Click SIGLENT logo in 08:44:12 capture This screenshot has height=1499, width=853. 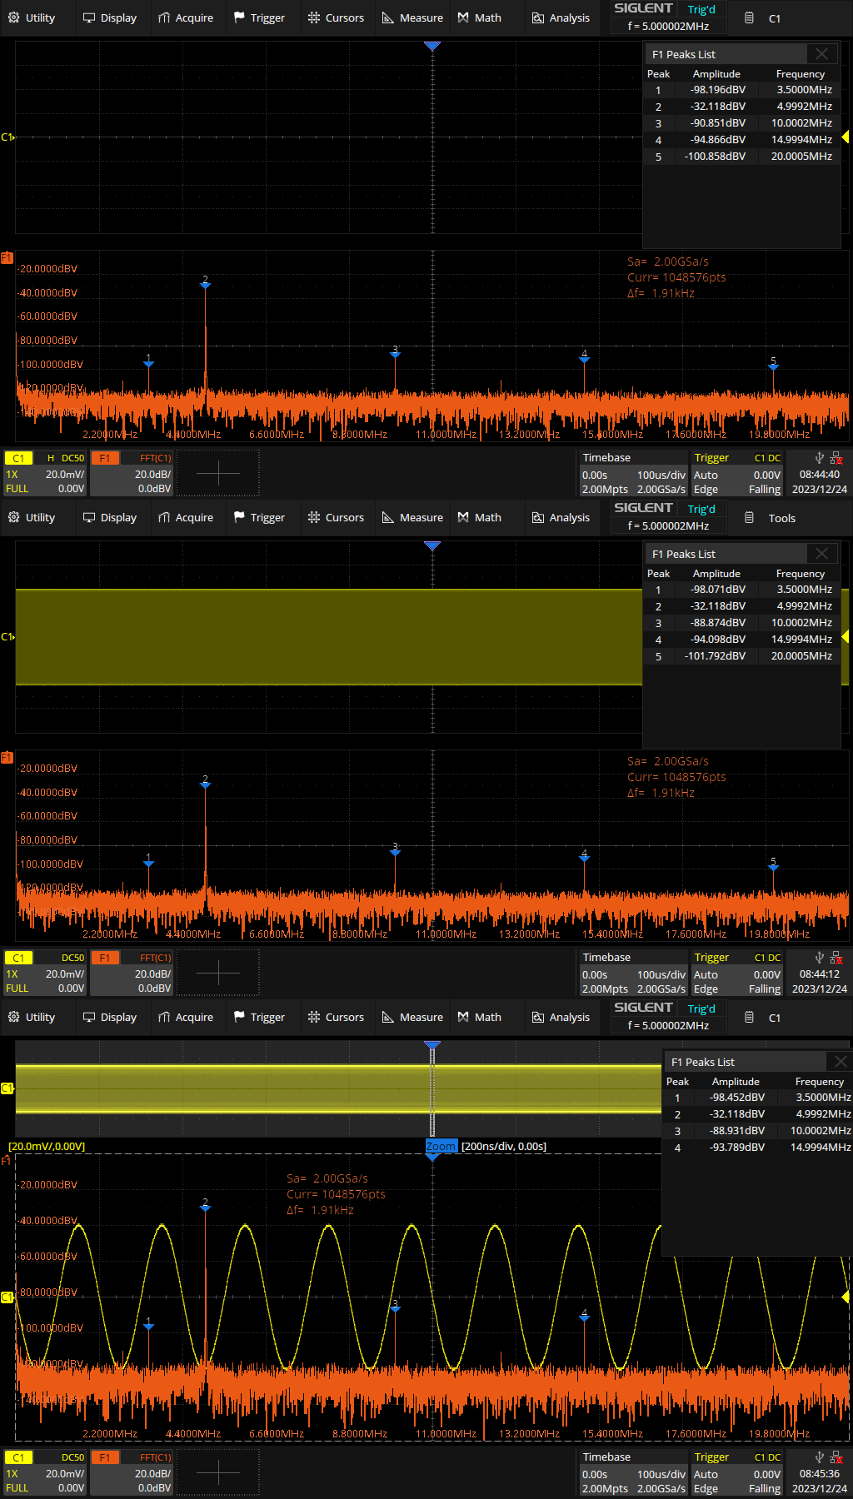click(643, 508)
